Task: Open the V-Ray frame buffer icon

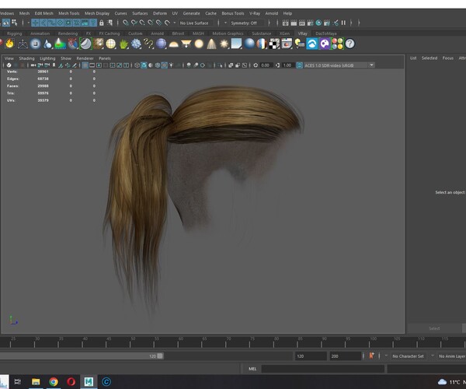Action: point(287,44)
